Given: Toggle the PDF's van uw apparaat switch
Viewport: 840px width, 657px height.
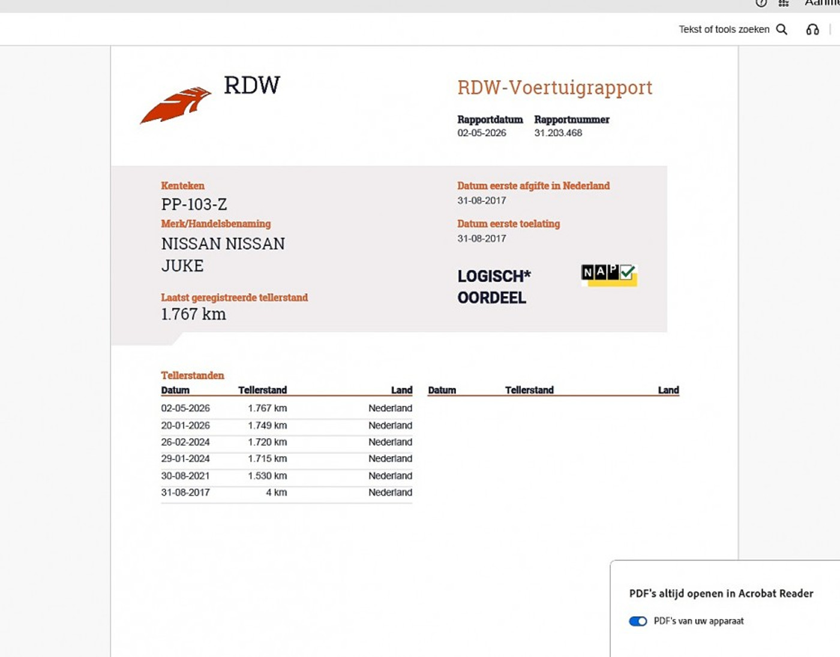Looking at the screenshot, I should tap(638, 621).
